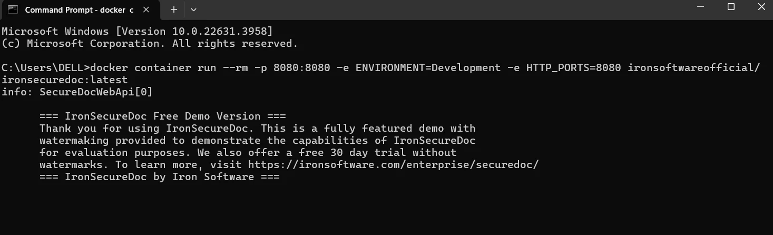The height and width of the screenshot is (235, 773).
Task: Select the Command Prompt - docker tab
Action: 79,9
